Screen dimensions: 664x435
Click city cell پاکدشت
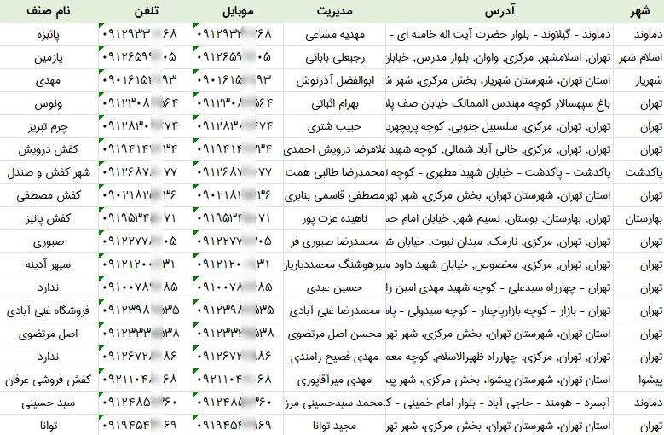(638, 172)
